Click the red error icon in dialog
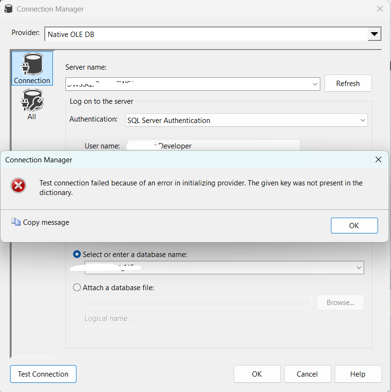 point(18,186)
